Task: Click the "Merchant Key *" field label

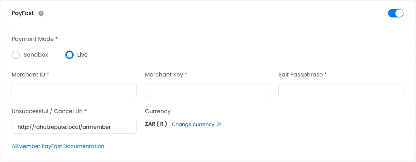Action: tap(166, 74)
